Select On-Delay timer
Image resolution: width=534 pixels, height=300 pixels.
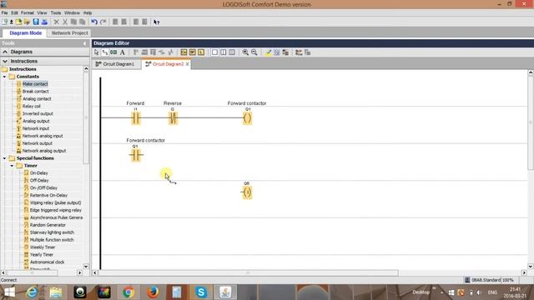(39, 172)
